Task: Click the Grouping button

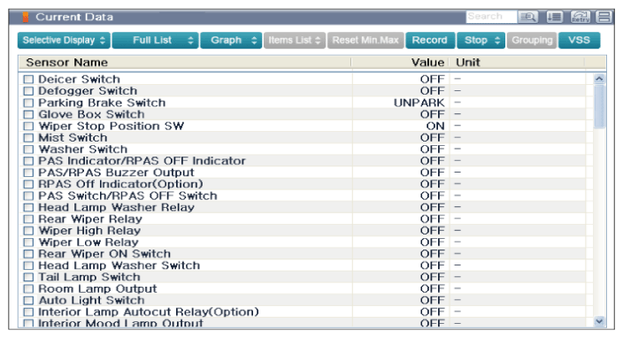Action: point(532,40)
